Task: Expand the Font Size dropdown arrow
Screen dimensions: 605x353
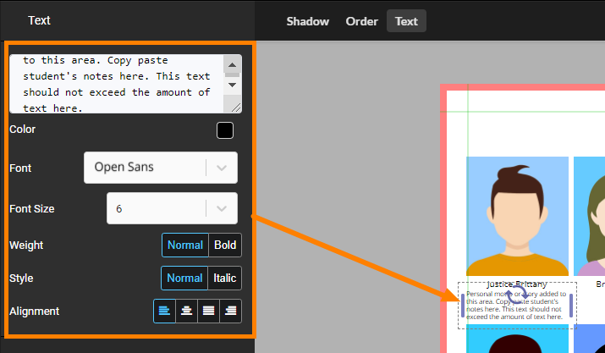Action: [x=222, y=208]
